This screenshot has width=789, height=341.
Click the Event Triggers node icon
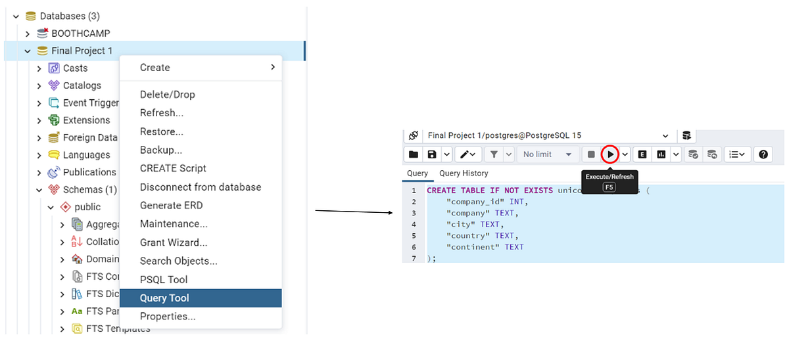coord(55,102)
